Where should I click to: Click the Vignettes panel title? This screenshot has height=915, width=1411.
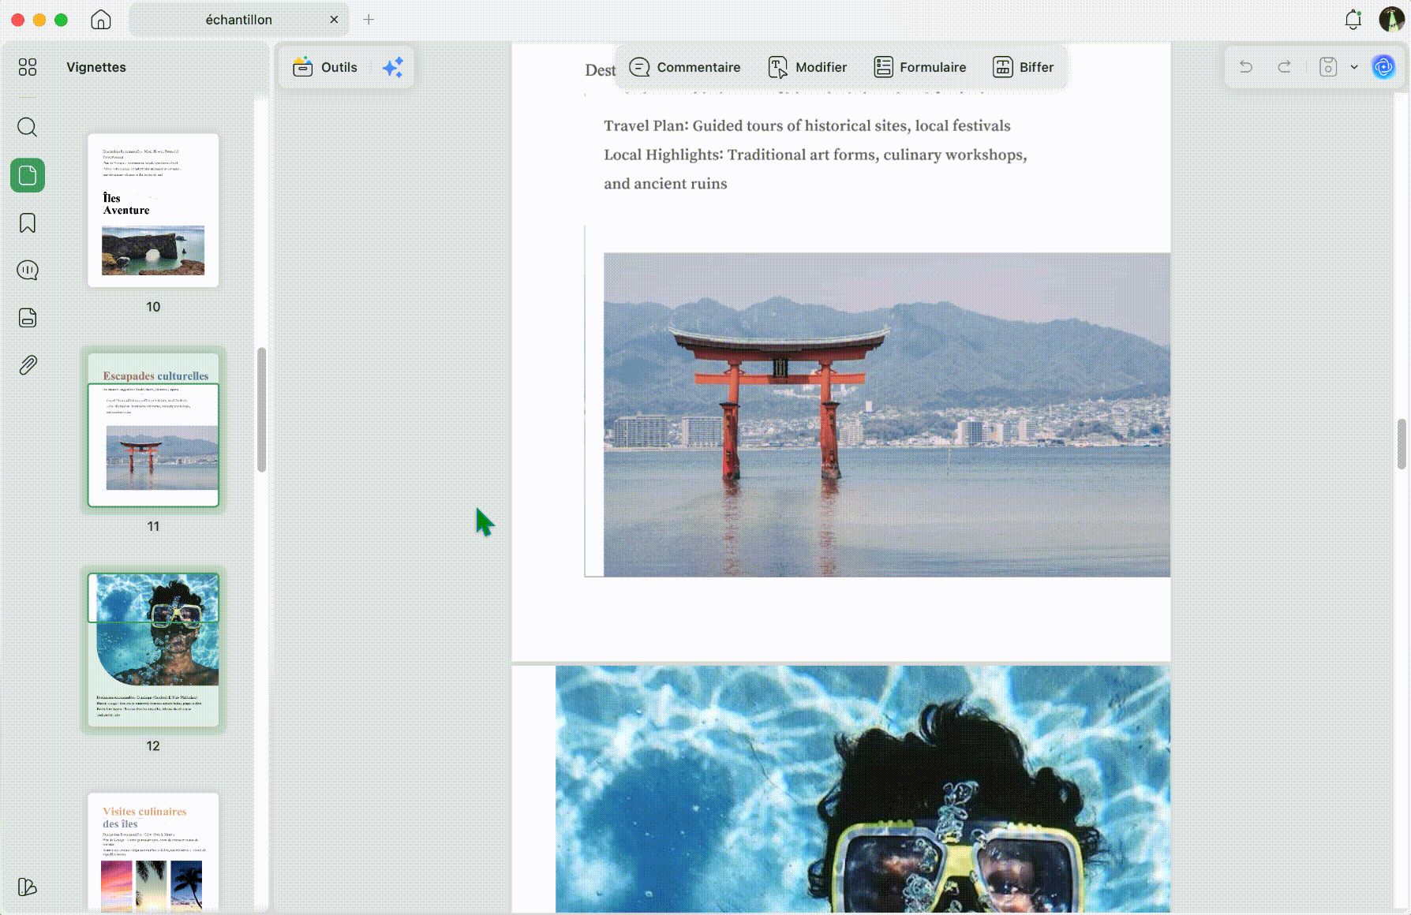(96, 67)
